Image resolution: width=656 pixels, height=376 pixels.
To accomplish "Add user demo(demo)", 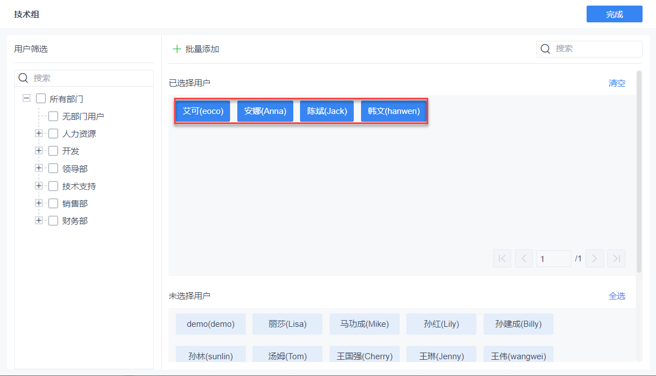I will tap(210, 324).
